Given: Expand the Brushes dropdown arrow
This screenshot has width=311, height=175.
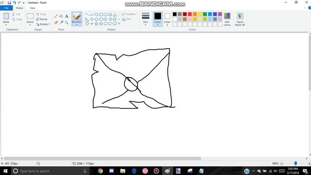Looking at the screenshot, I should point(77,25).
